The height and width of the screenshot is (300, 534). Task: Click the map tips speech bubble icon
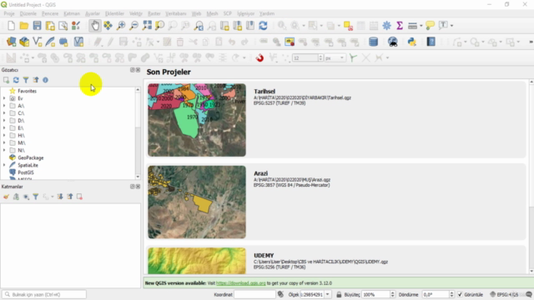pos(431,26)
